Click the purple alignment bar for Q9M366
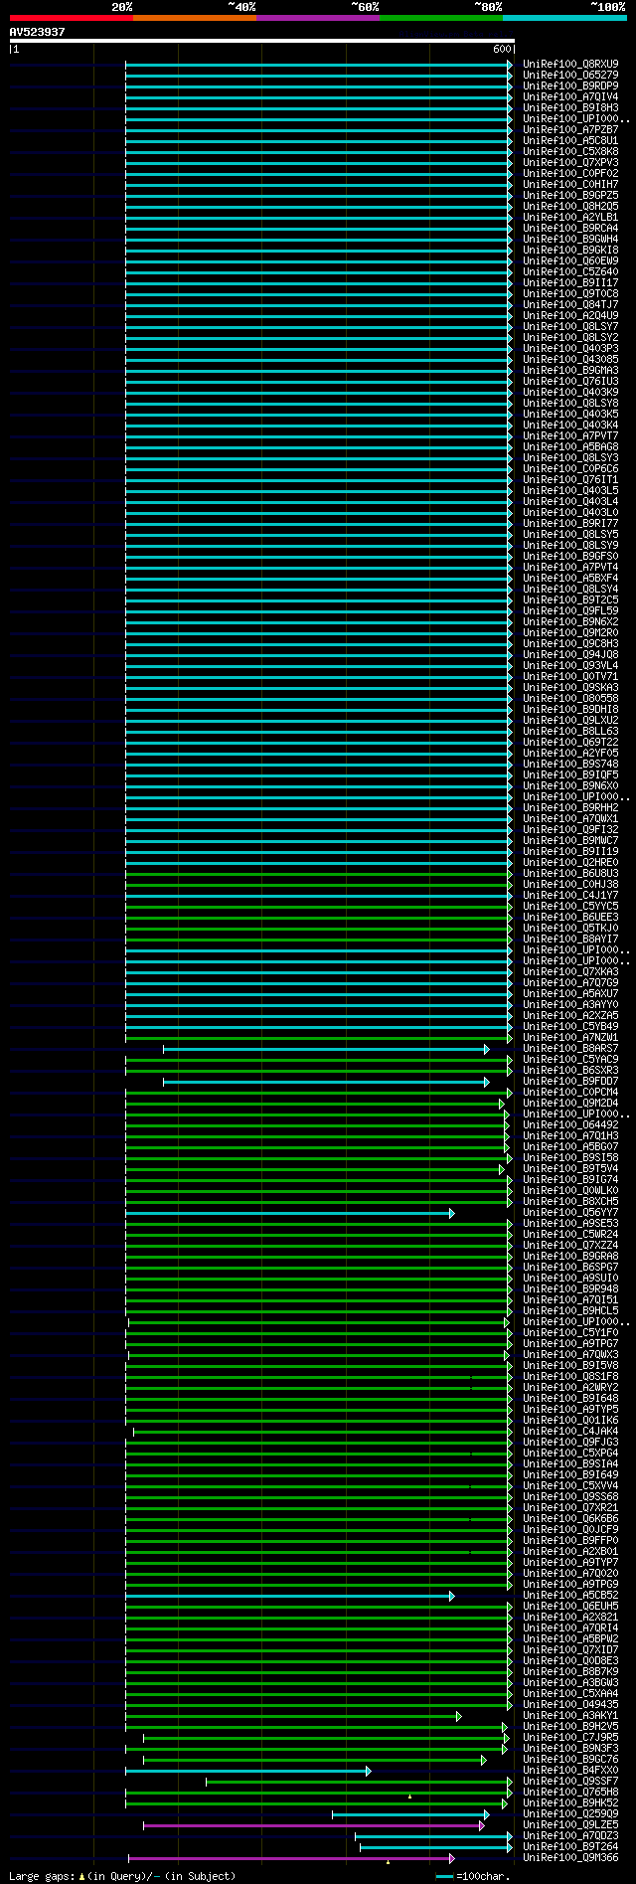Screen dimensions: 636x1884 pyautogui.click(x=291, y=1858)
